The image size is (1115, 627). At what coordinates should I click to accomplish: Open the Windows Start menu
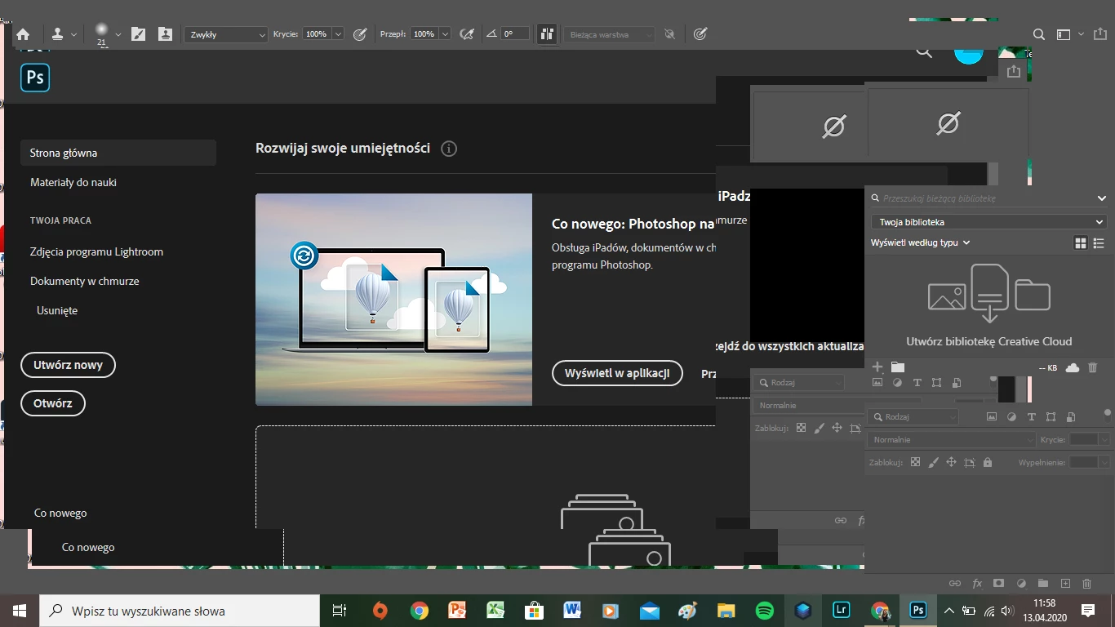click(20, 611)
